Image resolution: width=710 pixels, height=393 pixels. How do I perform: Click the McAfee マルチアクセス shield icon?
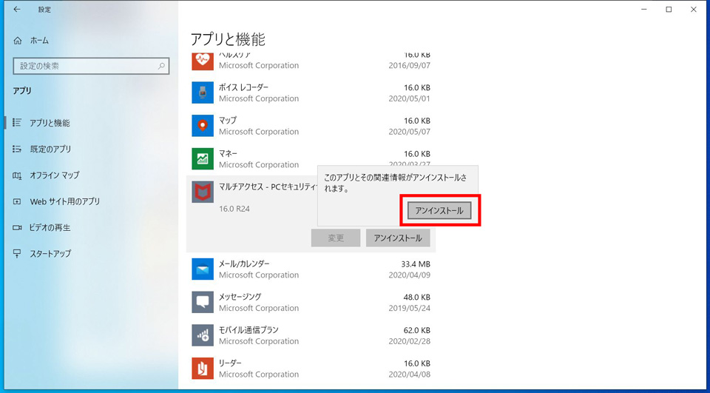coord(203,192)
